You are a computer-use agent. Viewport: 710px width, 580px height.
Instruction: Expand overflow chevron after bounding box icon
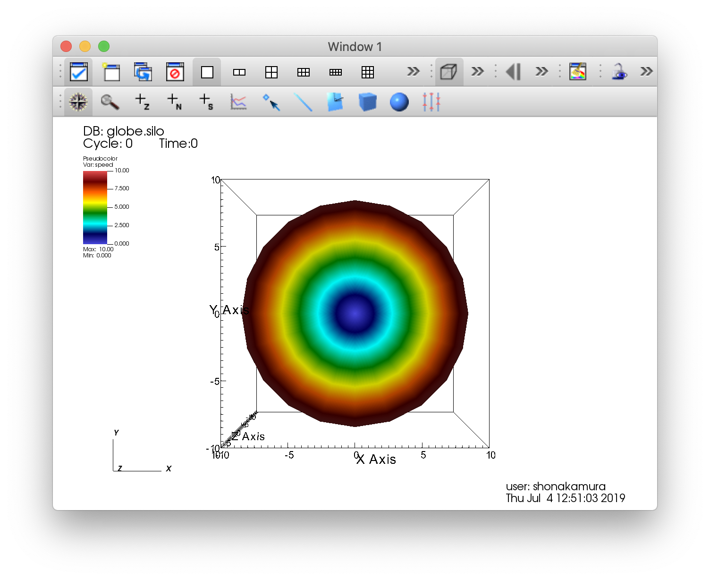click(x=477, y=72)
